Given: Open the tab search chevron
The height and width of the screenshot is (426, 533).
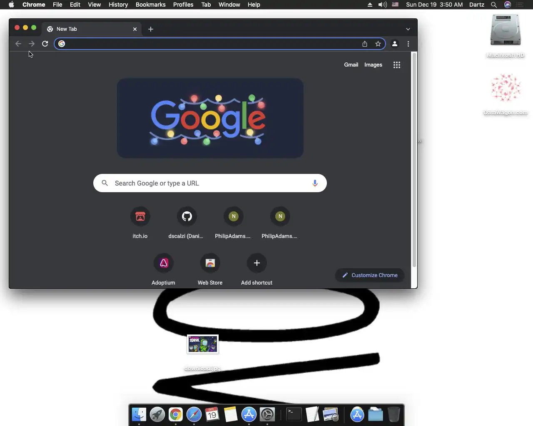Looking at the screenshot, I should click(x=408, y=29).
